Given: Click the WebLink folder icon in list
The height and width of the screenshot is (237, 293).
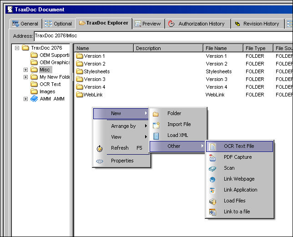Looking at the screenshot, I should (80, 95).
